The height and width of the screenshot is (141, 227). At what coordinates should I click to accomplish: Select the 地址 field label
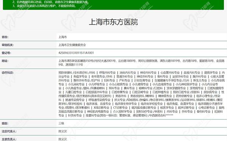tap(5, 61)
